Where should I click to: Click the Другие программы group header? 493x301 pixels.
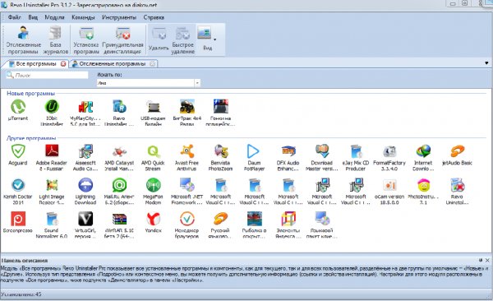coord(31,138)
